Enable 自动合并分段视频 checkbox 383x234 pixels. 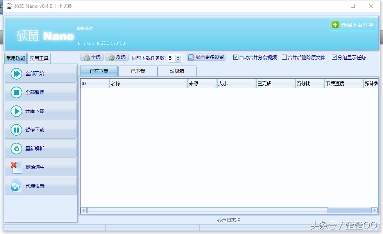[x=236, y=57]
